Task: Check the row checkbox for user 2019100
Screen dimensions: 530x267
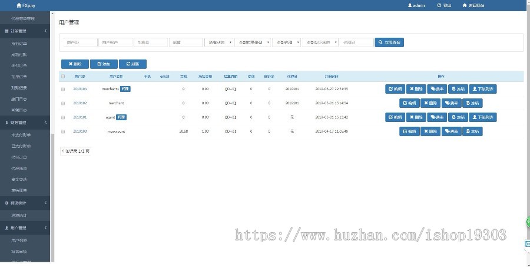Action: coord(63,131)
